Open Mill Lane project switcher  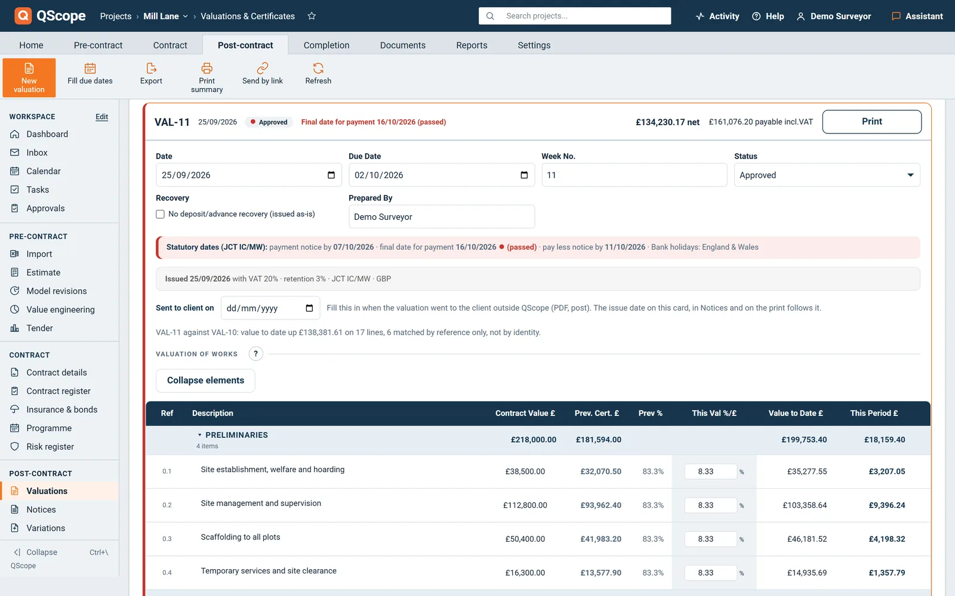click(166, 16)
